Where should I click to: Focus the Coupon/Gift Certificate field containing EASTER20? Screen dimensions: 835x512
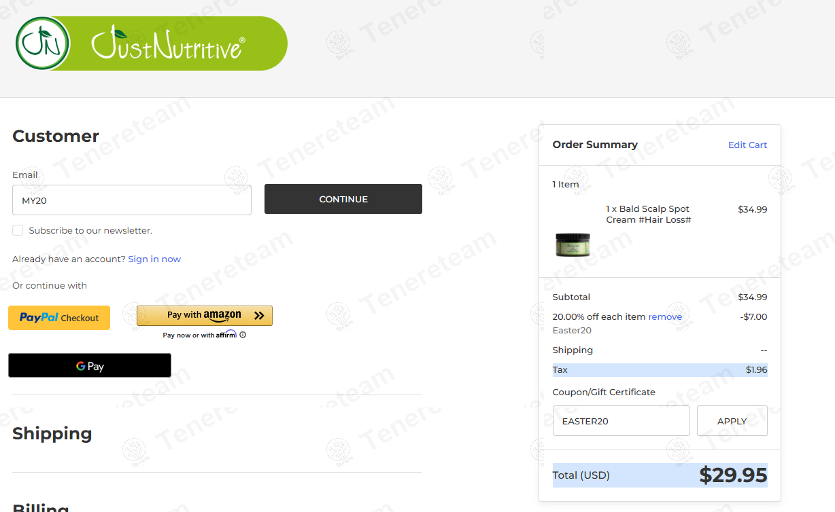pos(621,421)
